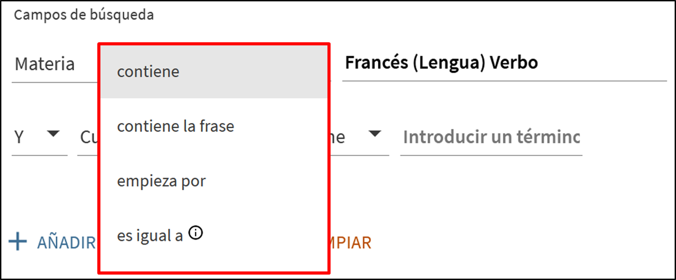676x280 pixels.
Task: Choose "contiene la frase" from the list
Action: (176, 126)
